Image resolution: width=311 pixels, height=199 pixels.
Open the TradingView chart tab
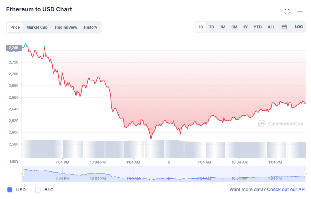click(66, 27)
